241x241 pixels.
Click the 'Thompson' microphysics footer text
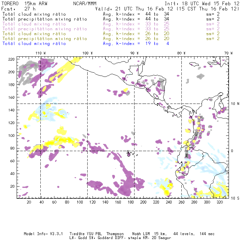pyautogui.click(x=115, y=234)
